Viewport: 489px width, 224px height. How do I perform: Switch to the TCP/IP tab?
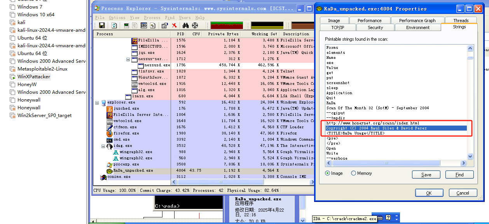point(338,28)
